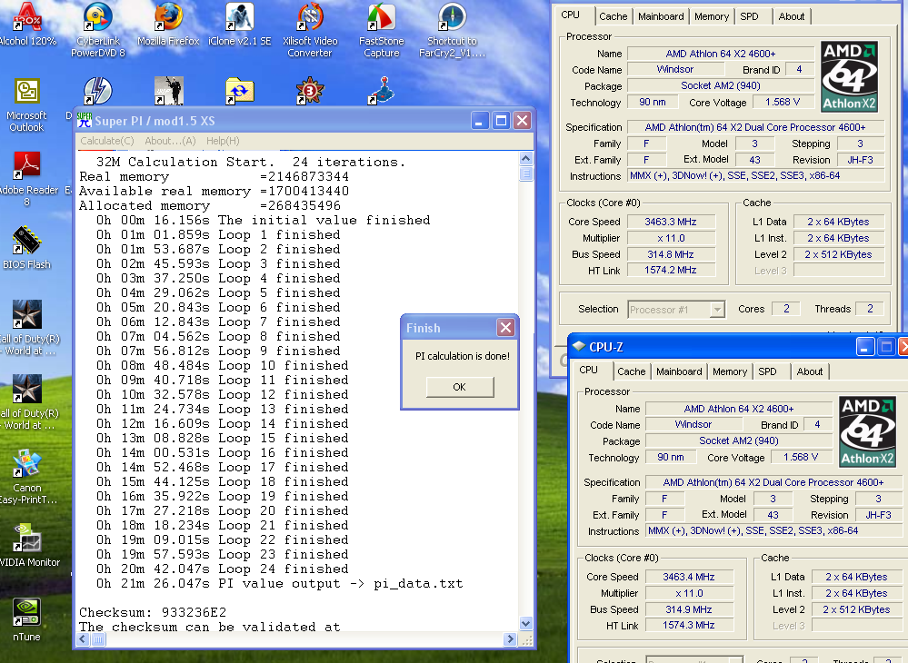Click Socket AM2 (940) in background CPU-Z window
Screen dimensions: 908x663
721,85
